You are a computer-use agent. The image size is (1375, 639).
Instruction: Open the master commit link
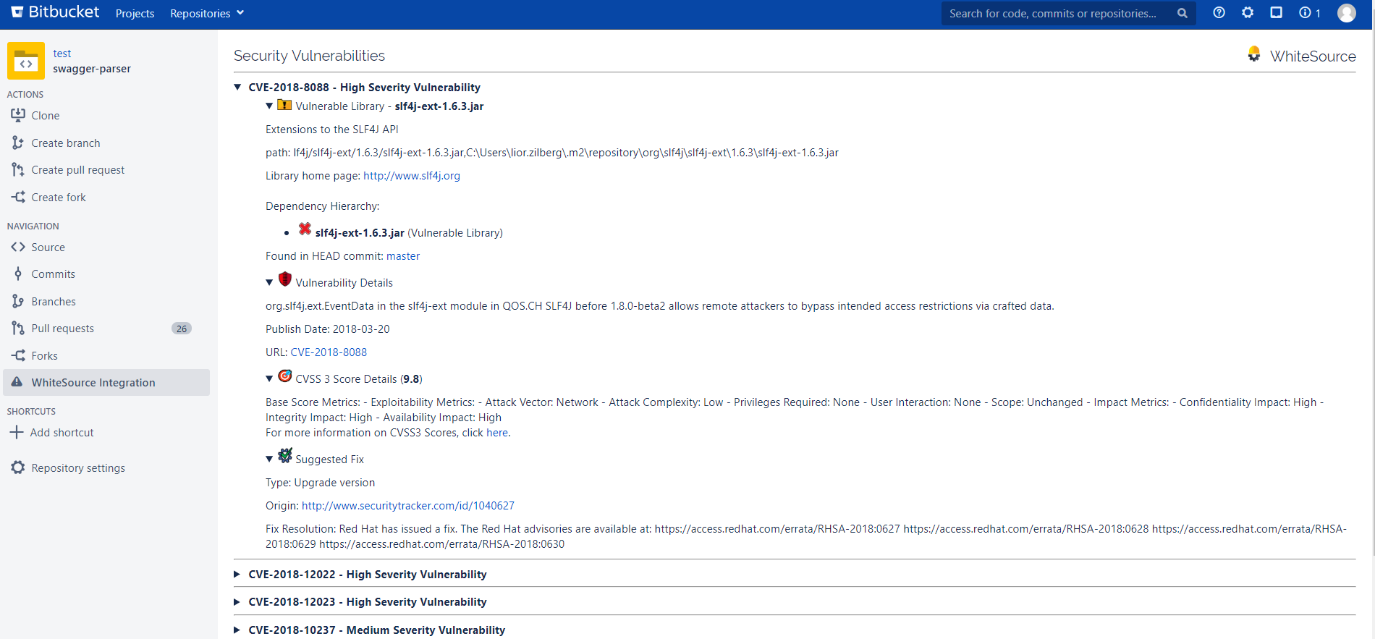click(x=403, y=255)
